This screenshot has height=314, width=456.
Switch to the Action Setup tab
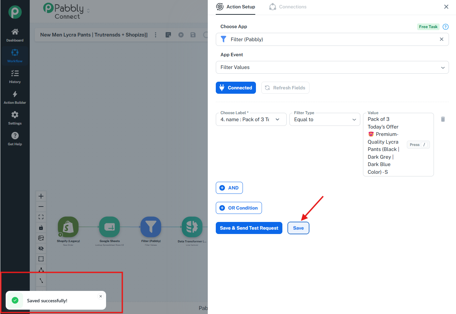236,7
